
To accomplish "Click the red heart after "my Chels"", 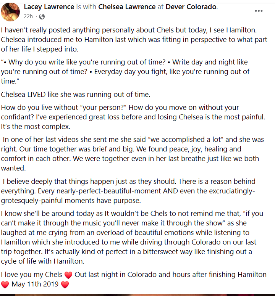I will click(68, 275).
